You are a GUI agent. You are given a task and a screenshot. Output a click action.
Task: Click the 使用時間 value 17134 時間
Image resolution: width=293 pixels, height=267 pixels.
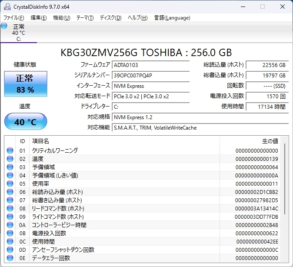click(x=267, y=107)
